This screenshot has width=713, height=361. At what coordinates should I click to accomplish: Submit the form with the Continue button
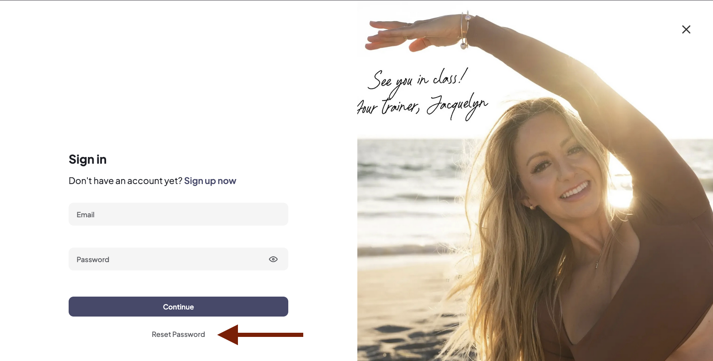click(178, 307)
